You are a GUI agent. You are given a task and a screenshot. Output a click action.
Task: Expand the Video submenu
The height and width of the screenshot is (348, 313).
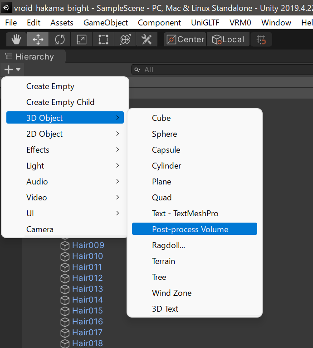[x=65, y=198]
